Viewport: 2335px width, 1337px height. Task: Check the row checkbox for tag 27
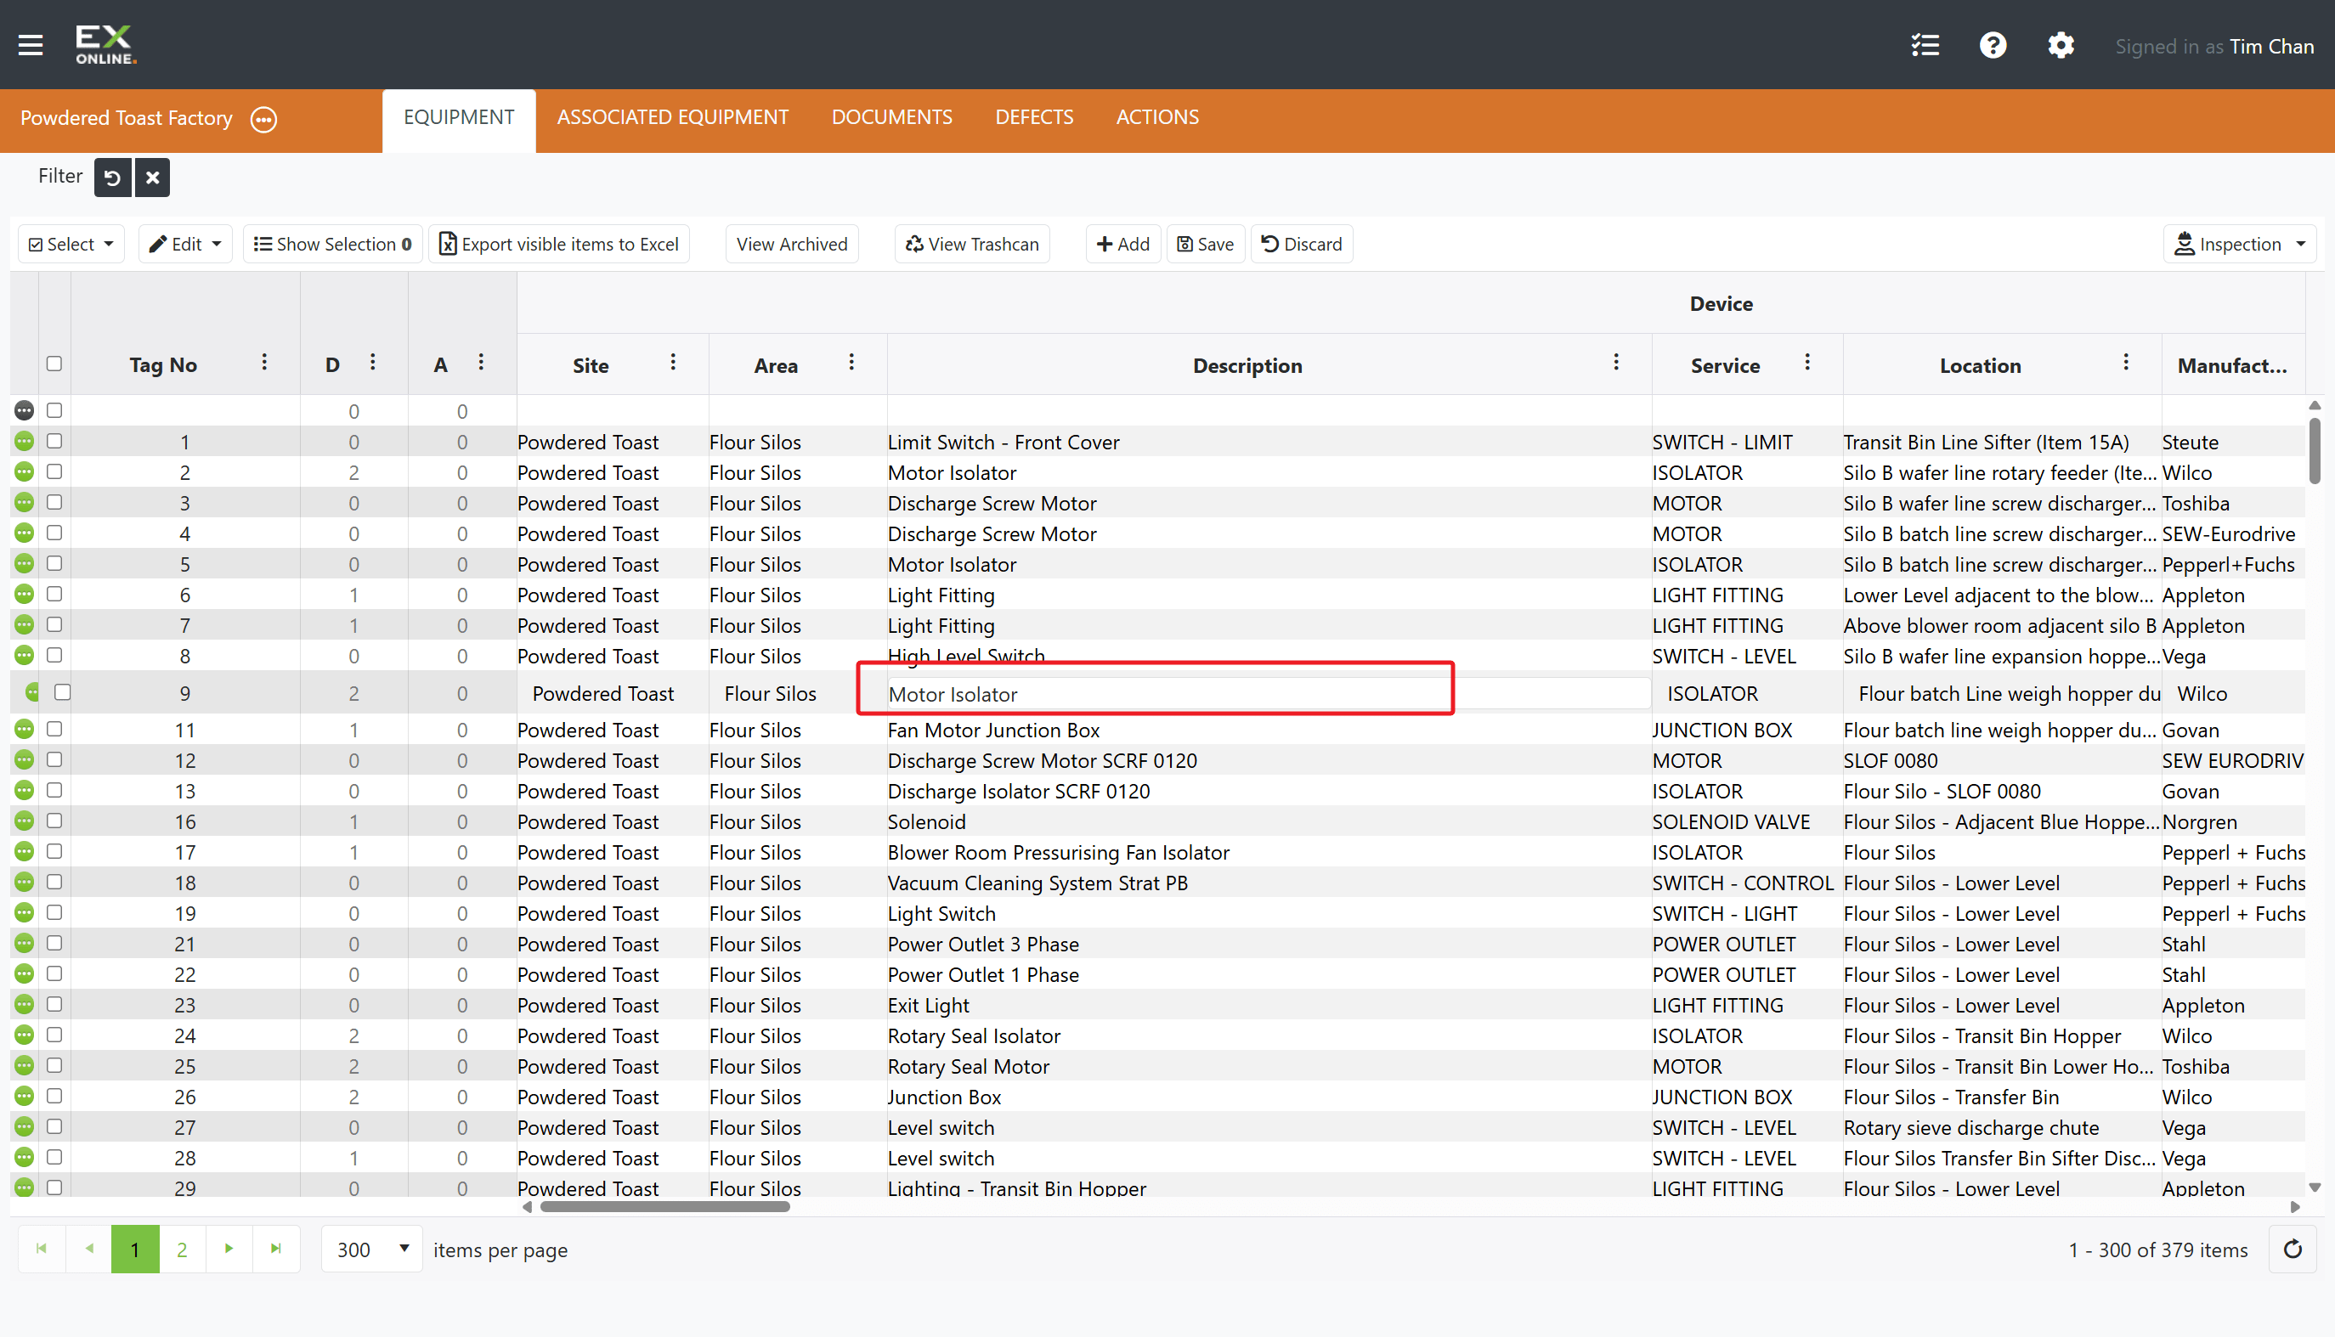click(x=54, y=1125)
